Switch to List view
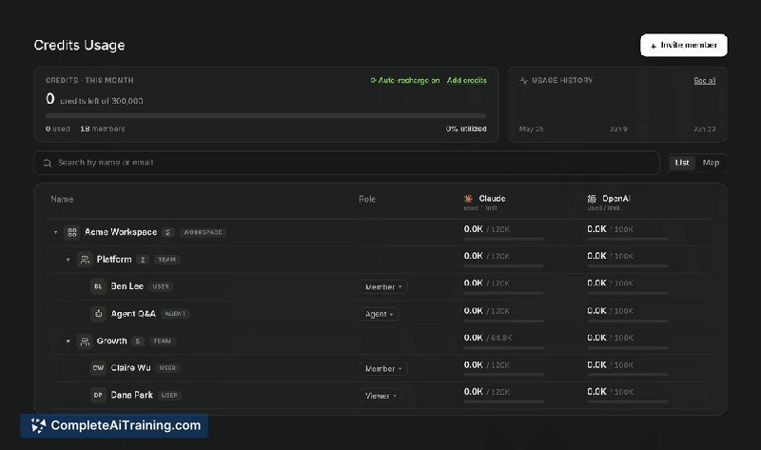Screen dimensions: 761x450 click(x=681, y=163)
